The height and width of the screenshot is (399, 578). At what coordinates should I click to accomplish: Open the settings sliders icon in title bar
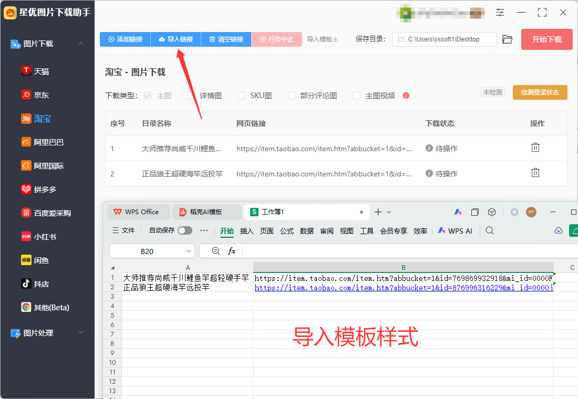(500, 13)
